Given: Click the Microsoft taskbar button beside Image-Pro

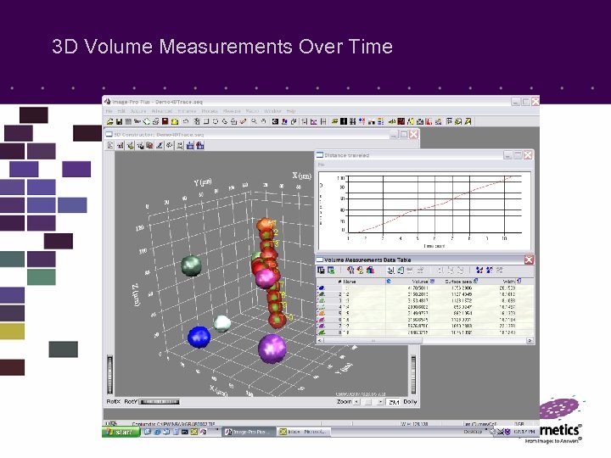Looking at the screenshot, I should click(x=304, y=432).
